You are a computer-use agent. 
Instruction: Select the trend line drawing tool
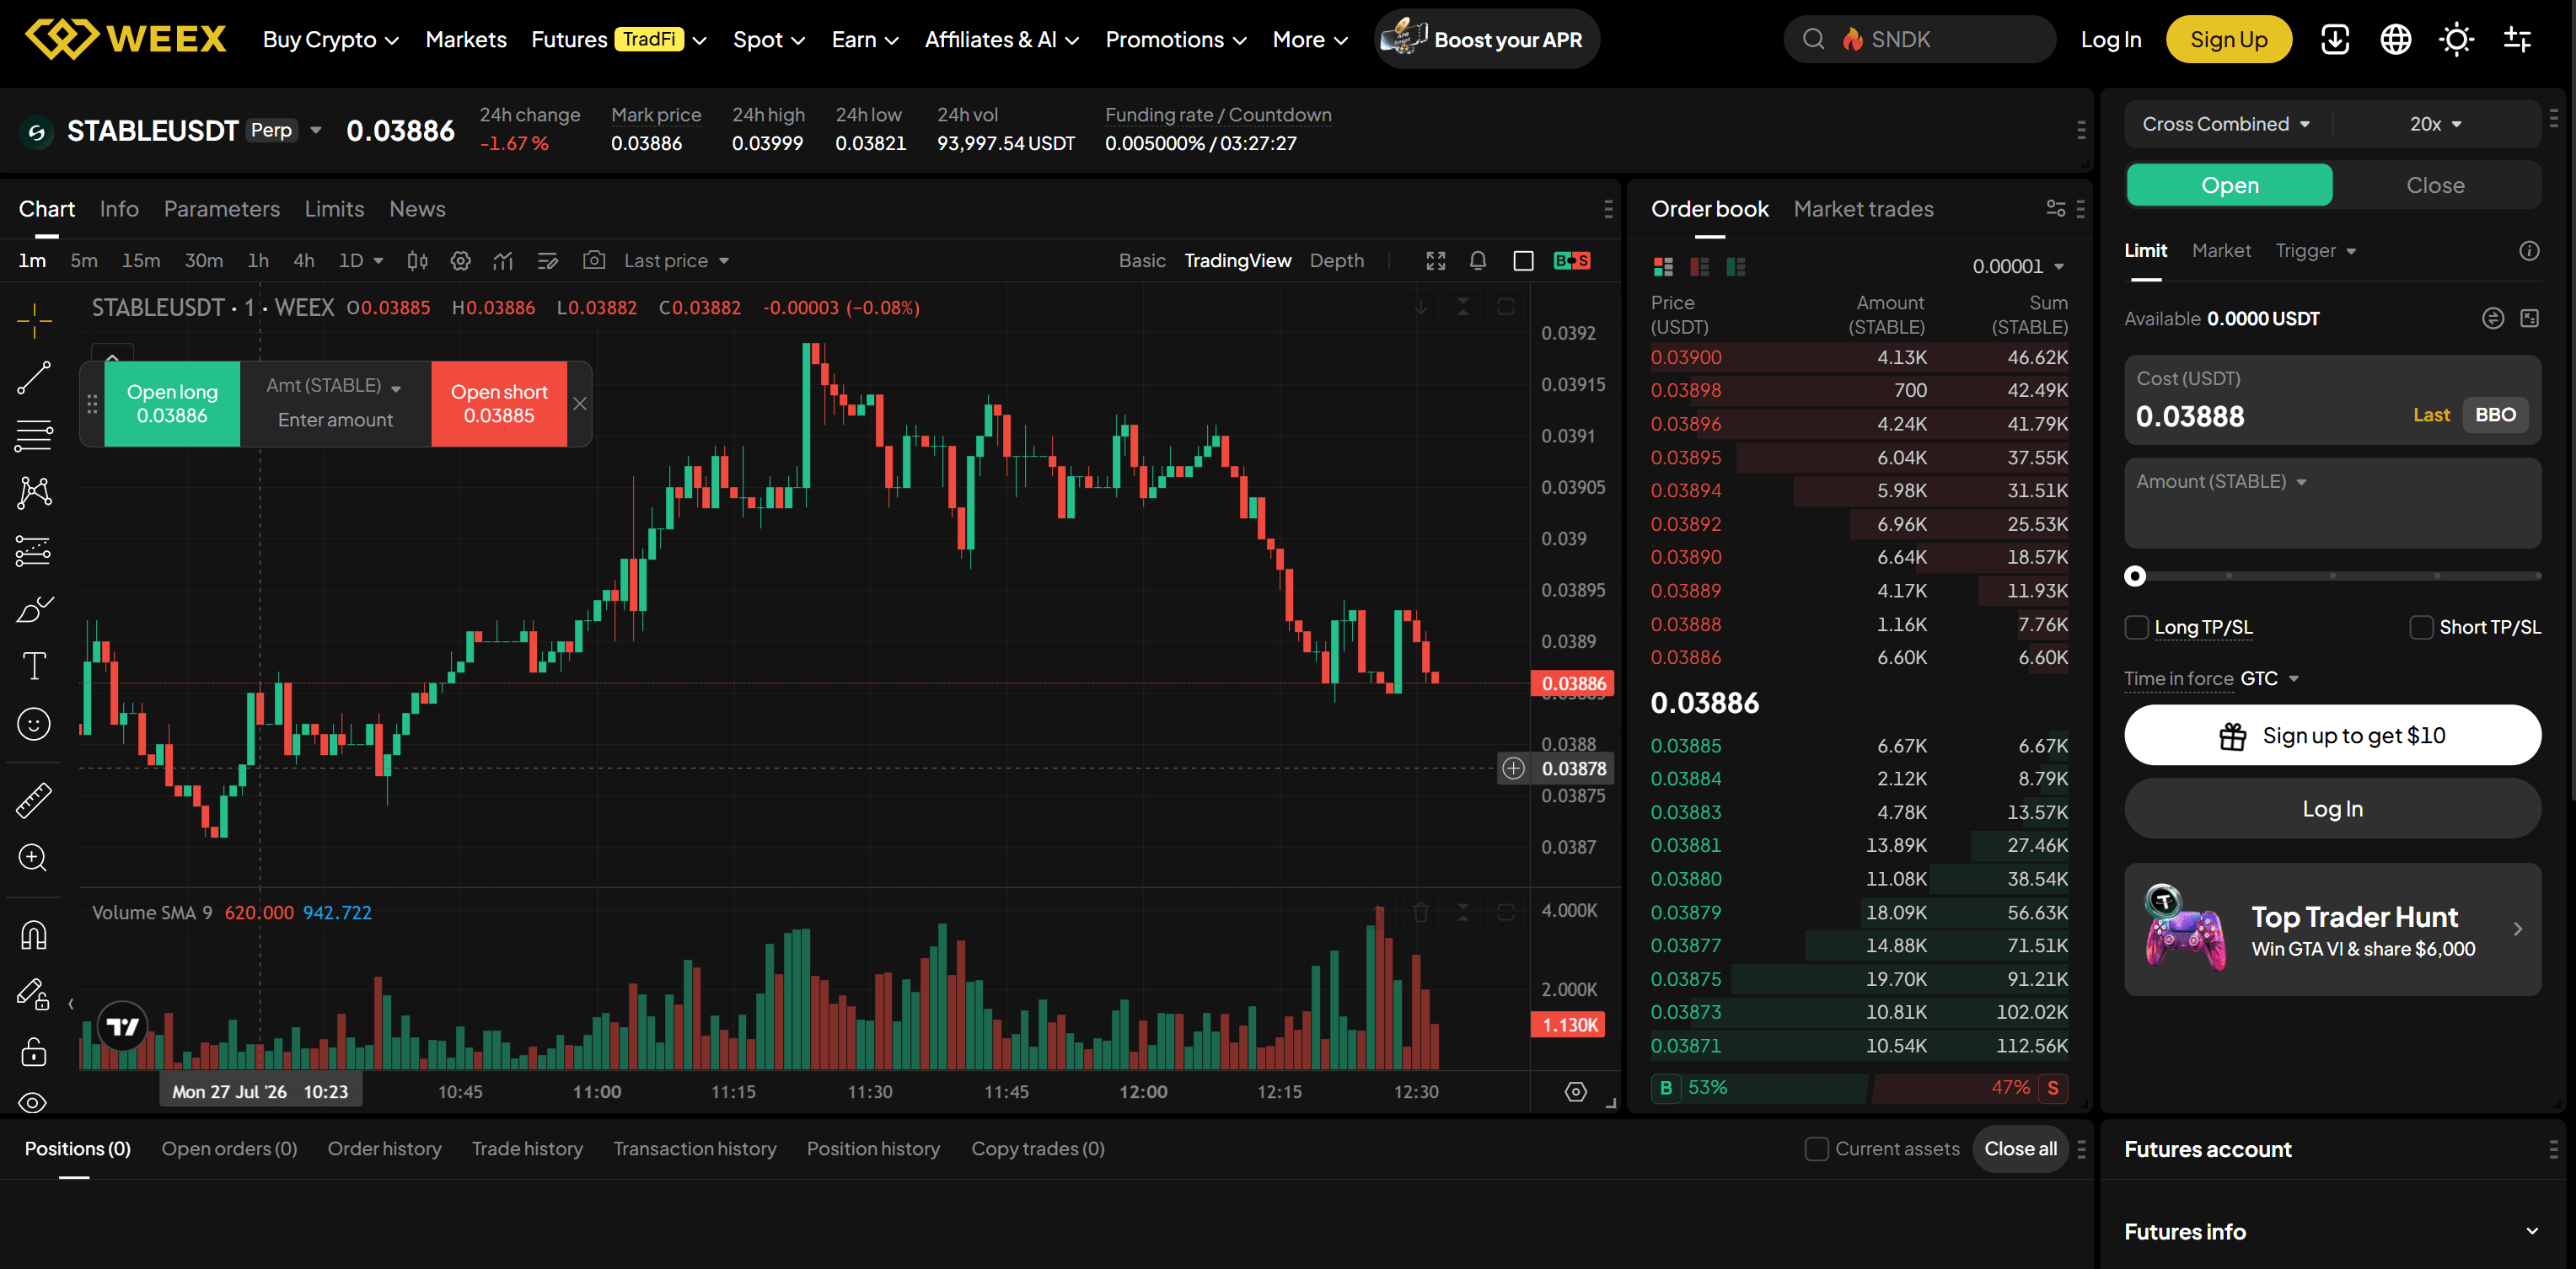[x=34, y=378]
